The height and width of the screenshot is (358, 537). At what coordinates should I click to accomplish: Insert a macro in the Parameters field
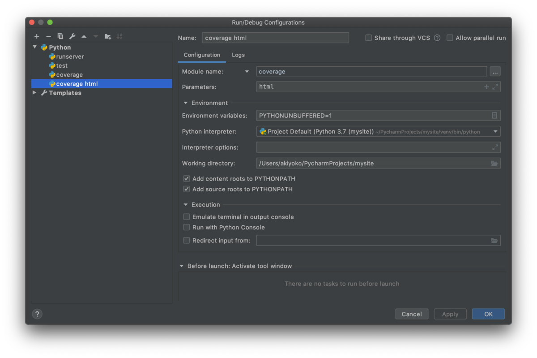[486, 87]
